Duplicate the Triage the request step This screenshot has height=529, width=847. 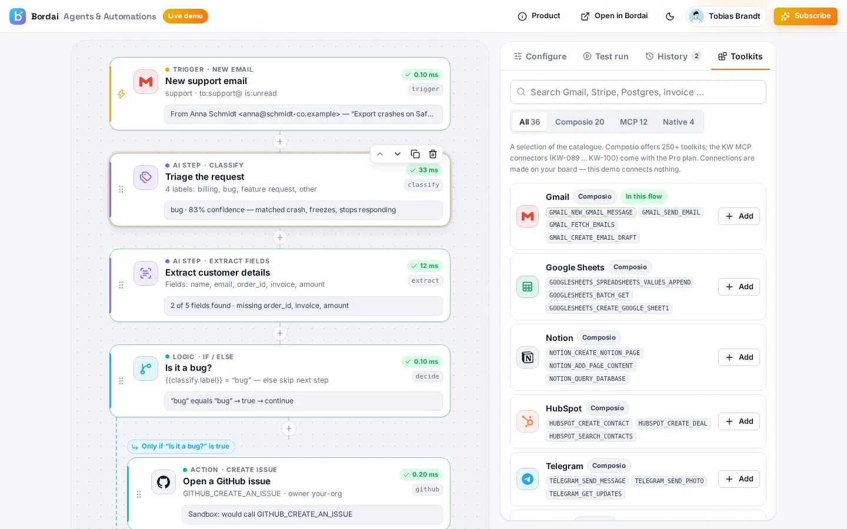point(415,154)
